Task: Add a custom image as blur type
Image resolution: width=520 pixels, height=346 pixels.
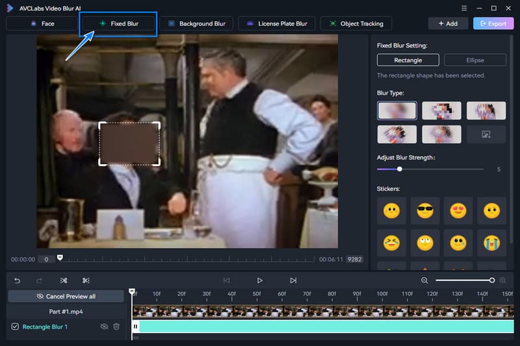Action: 486,134
